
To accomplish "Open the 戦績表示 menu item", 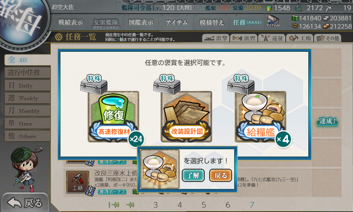I will tap(71, 22).
